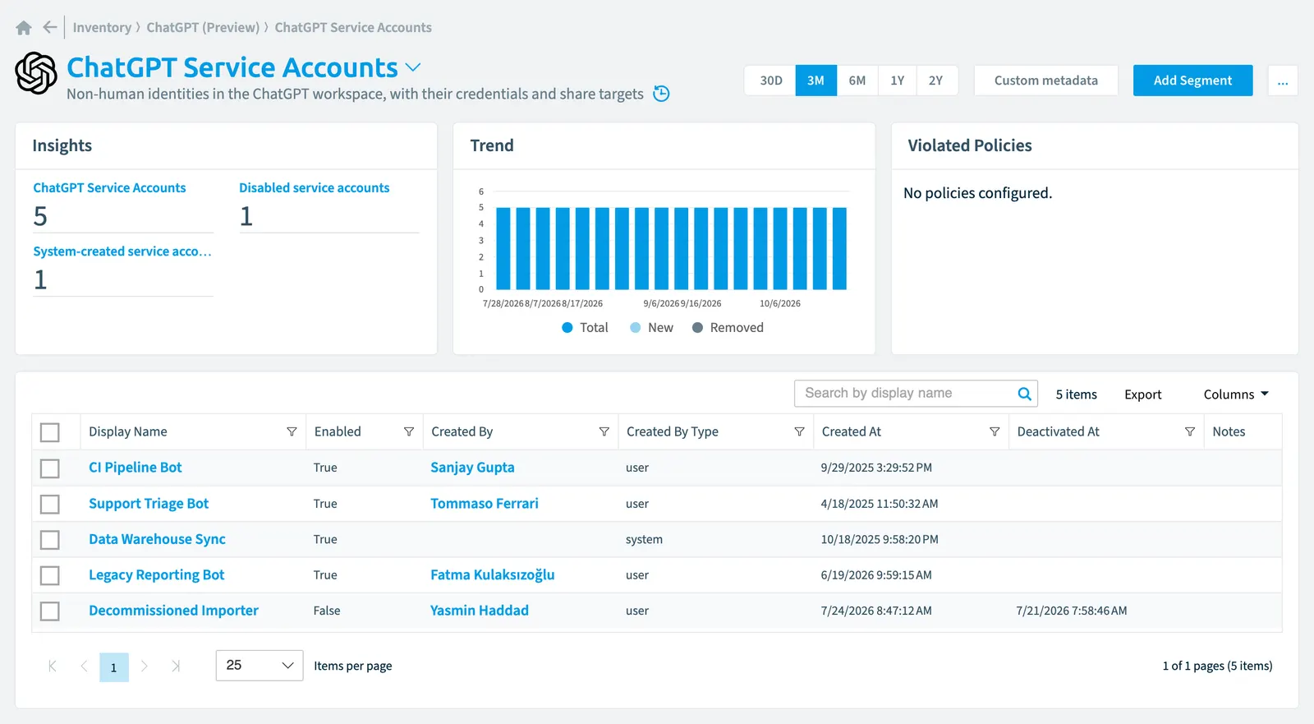Viewport: 1314px width, 724px height.
Task: Open the Fatma Kulaksızoğlu user link
Action: 493,575
